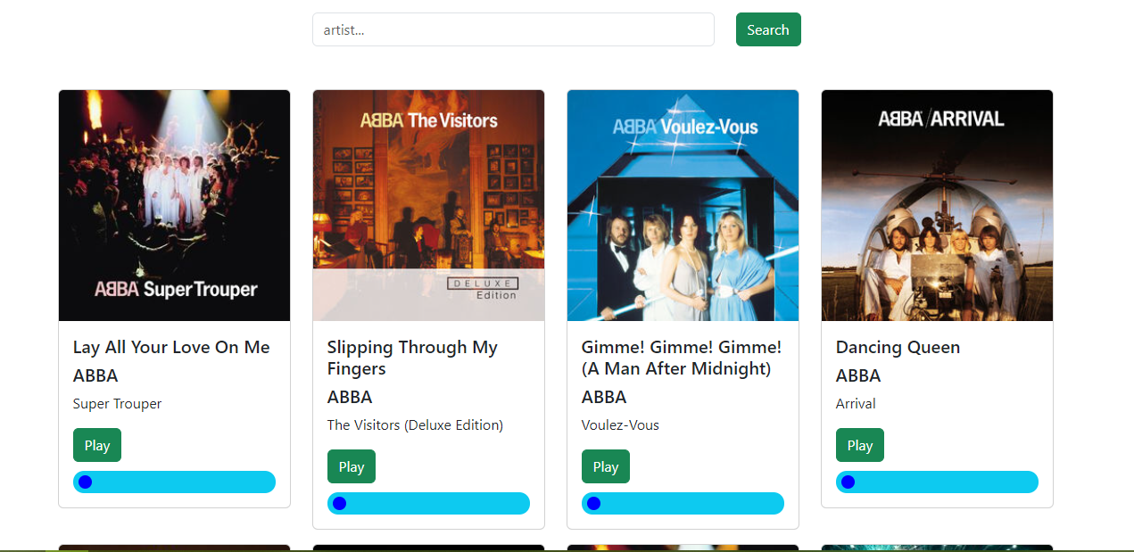
Task: Click the Gimme! Gimme! Gimme! progress slider
Action: pyautogui.click(x=683, y=504)
